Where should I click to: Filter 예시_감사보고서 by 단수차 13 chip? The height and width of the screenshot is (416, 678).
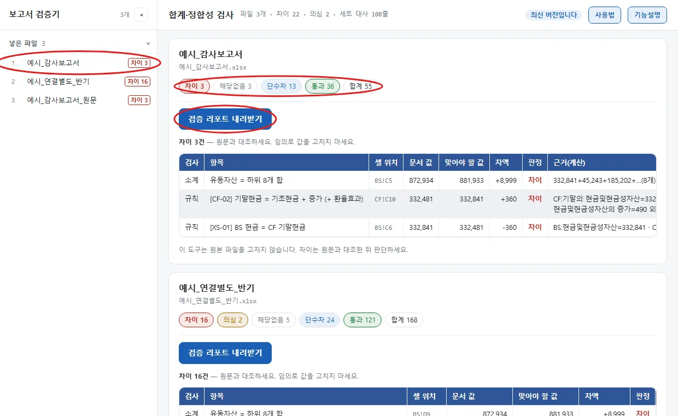(281, 86)
